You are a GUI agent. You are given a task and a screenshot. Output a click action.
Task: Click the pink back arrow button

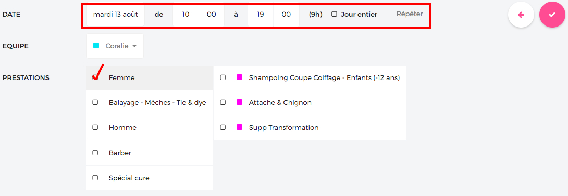pos(521,15)
